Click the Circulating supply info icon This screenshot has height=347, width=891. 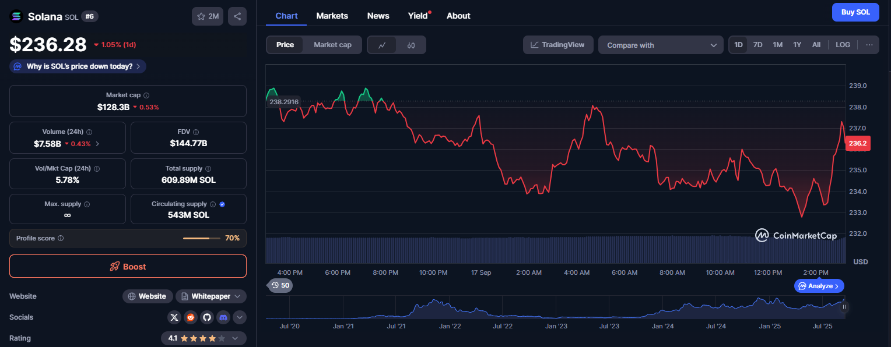[x=213, y=204]
